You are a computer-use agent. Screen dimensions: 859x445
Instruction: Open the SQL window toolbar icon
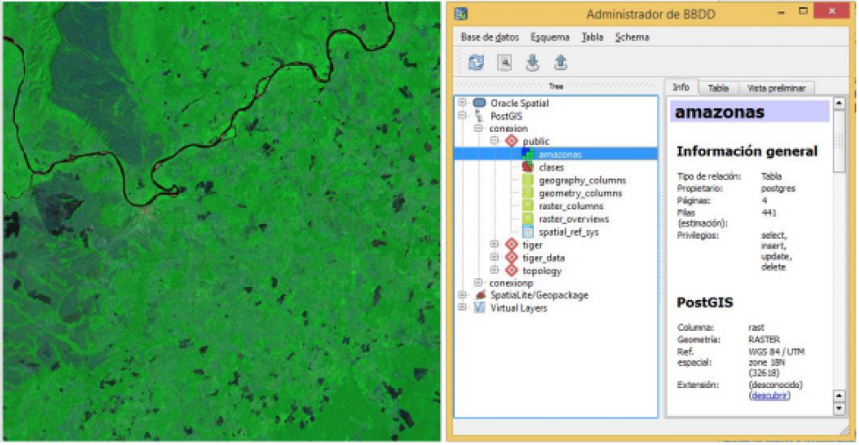(504, 62)
